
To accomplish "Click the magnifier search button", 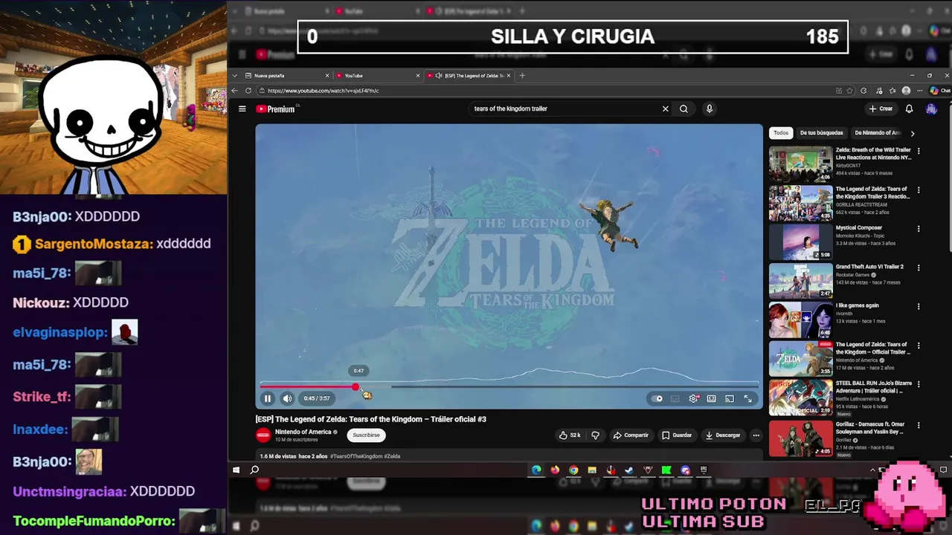I will [x=684, y=108].
